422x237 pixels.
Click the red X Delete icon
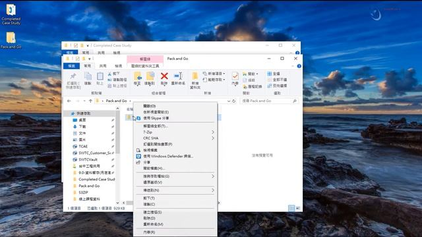coord(164,78)
